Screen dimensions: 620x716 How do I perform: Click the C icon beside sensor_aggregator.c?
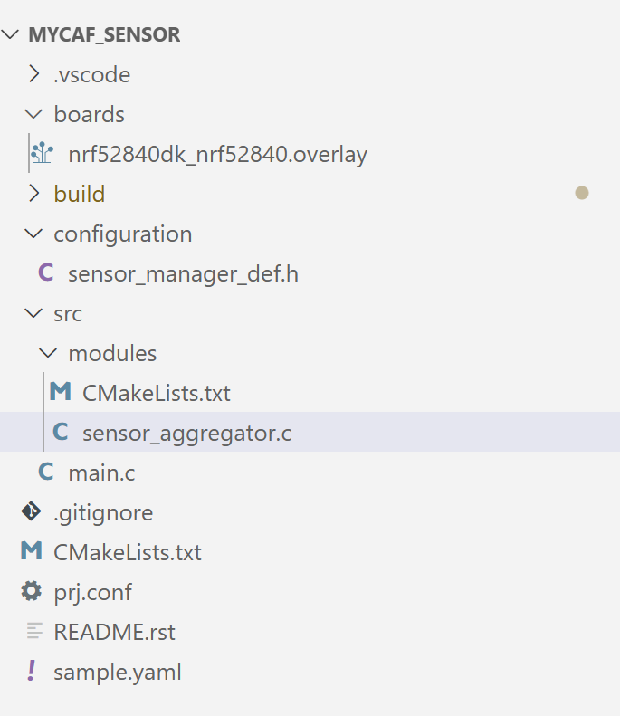tap(60, 433)
